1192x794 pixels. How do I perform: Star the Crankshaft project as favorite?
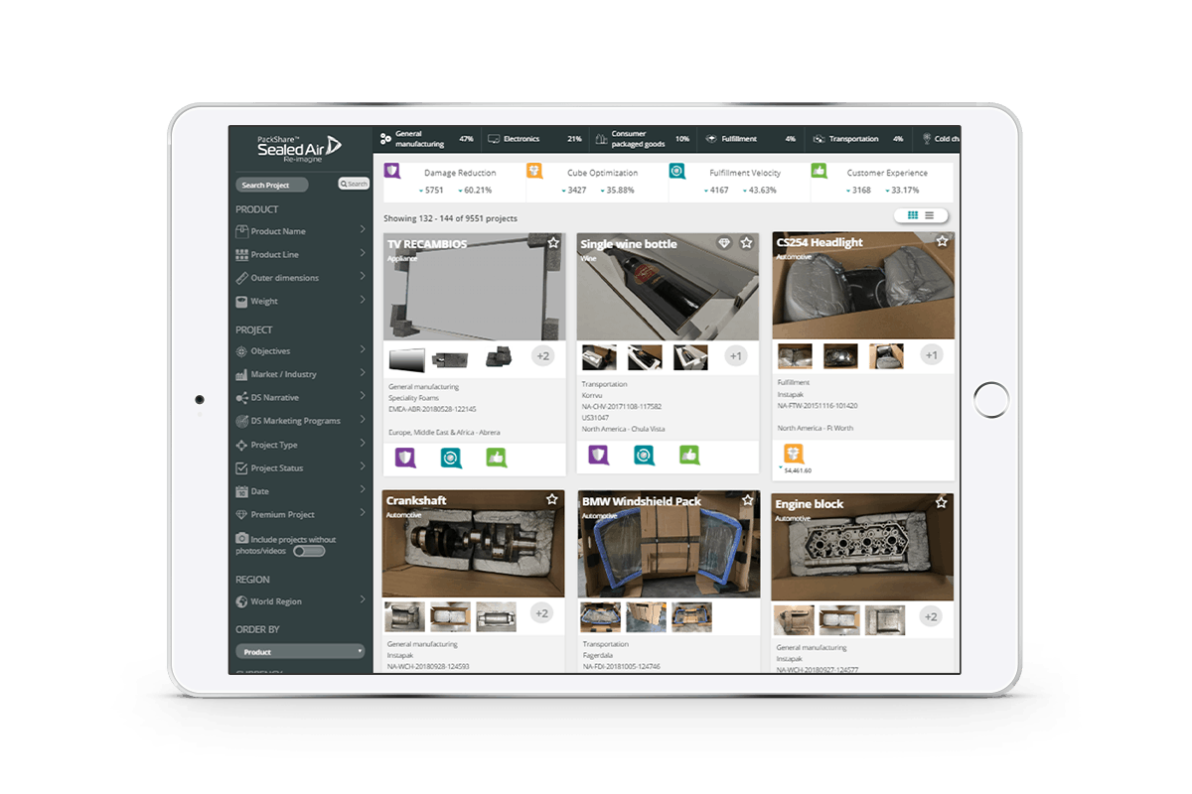point(552,498)
